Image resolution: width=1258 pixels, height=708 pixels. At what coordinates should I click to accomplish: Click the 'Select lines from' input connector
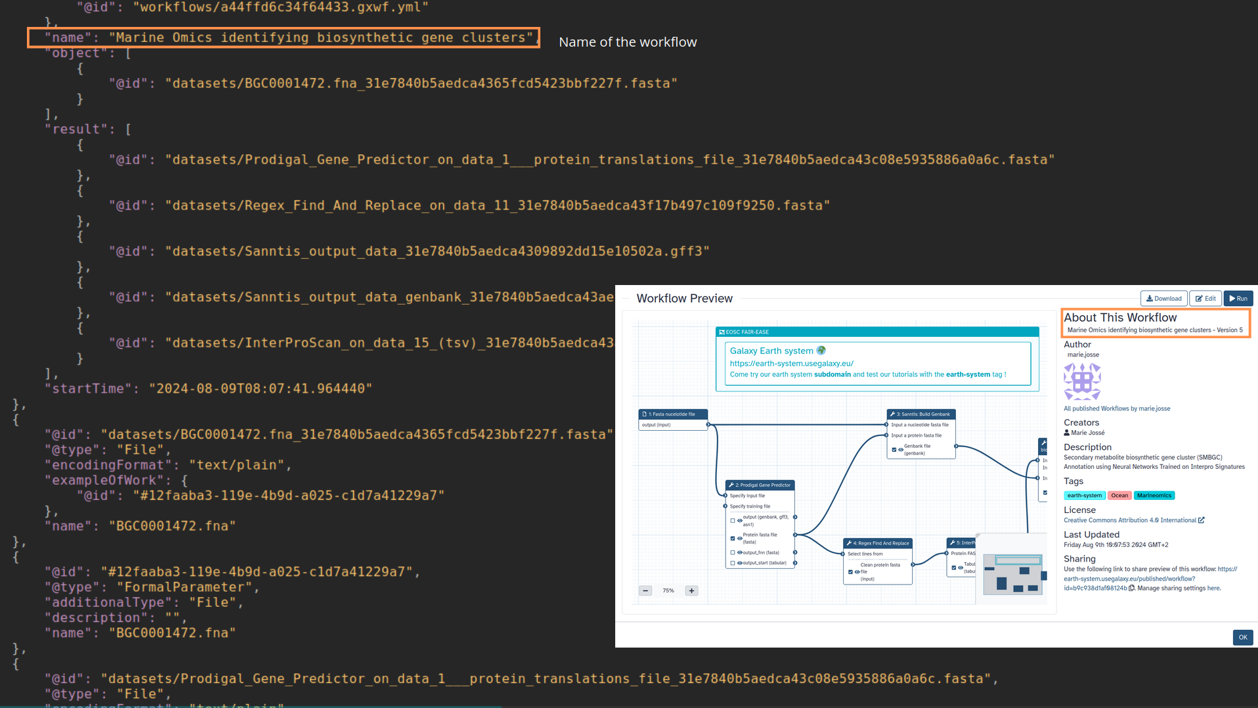[843, 554]
